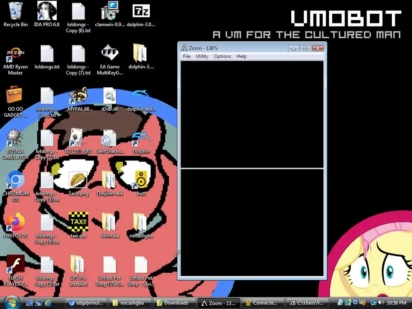Select the SO LIT!! AIRE cards shortcut
This screenshot has width=412, height=309.
pyautogui.click(x=78, y=141)
